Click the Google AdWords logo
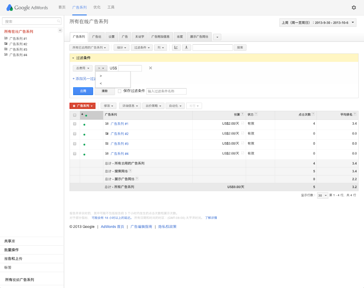The height and width of the screenshot is (288, 364). point(27,8)
